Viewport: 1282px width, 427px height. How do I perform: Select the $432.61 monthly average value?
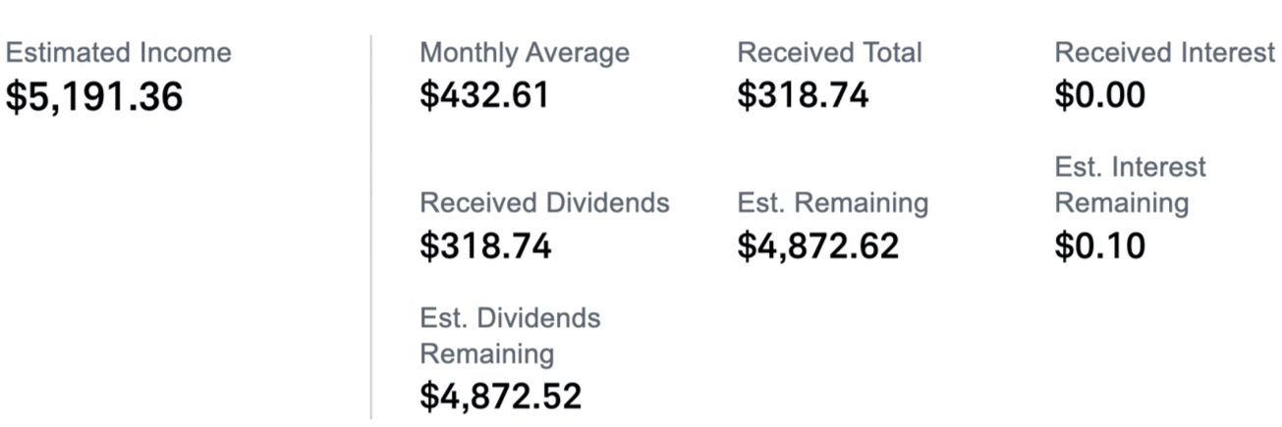[484, 96]
